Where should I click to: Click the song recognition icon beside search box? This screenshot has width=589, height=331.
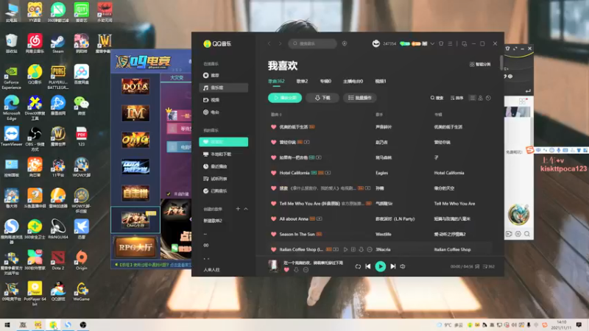point(345,43)
